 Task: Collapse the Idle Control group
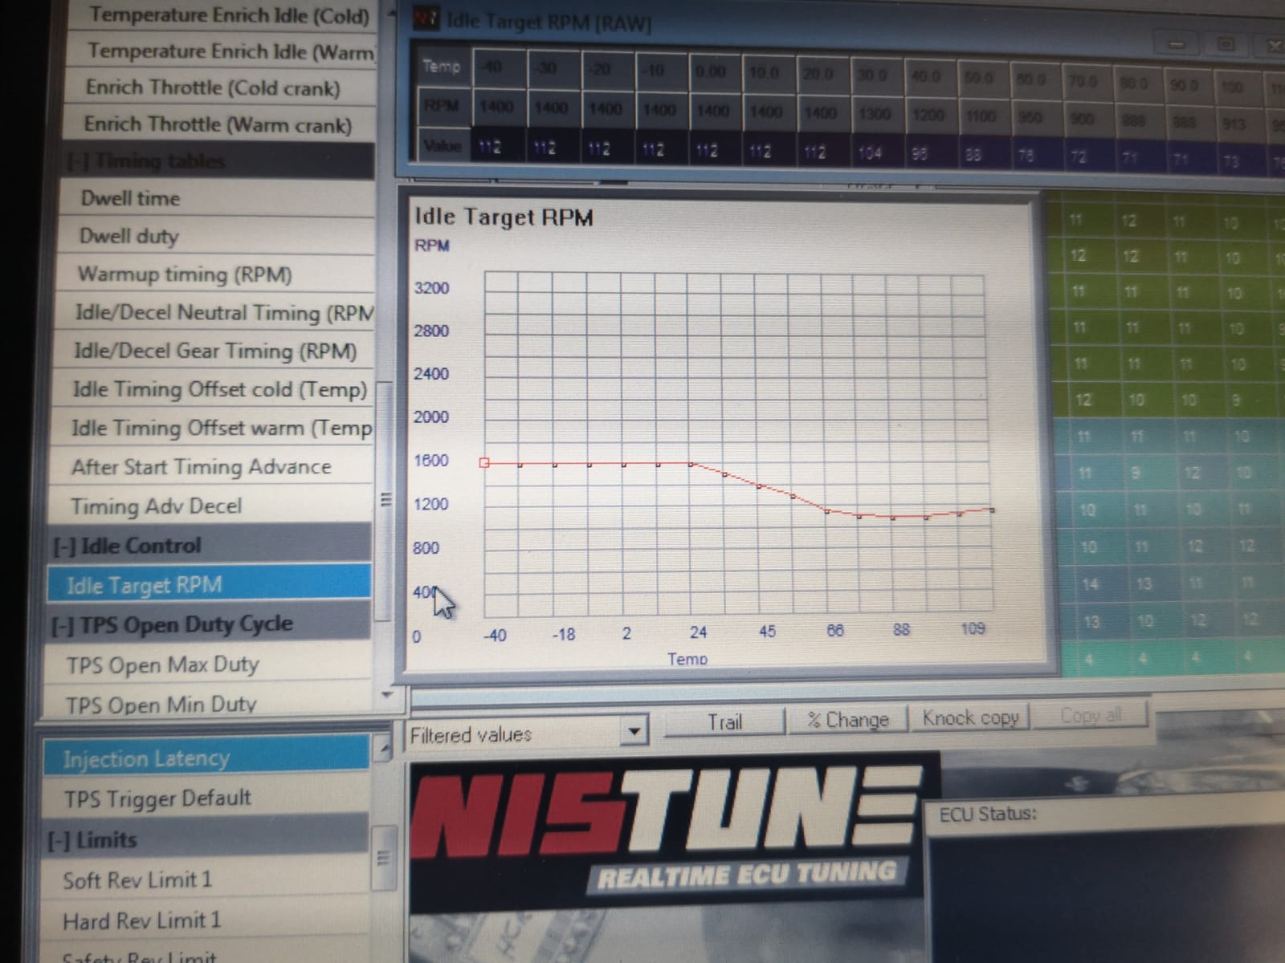(64, 547)
